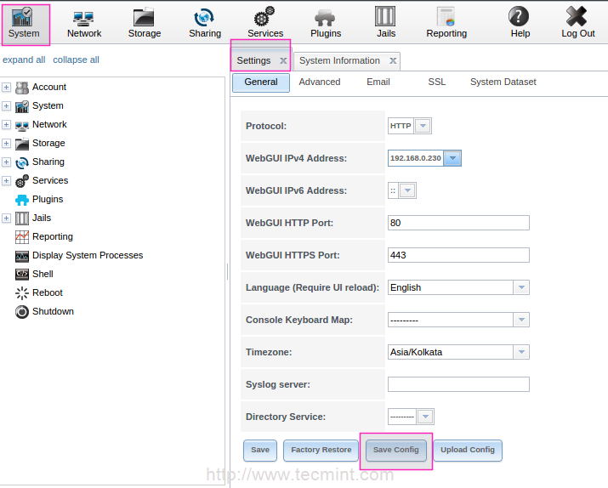Open the Storage top toolbar icon
Image resolution: width=608 pixels, height=488 pixels.
pos(144,18)
